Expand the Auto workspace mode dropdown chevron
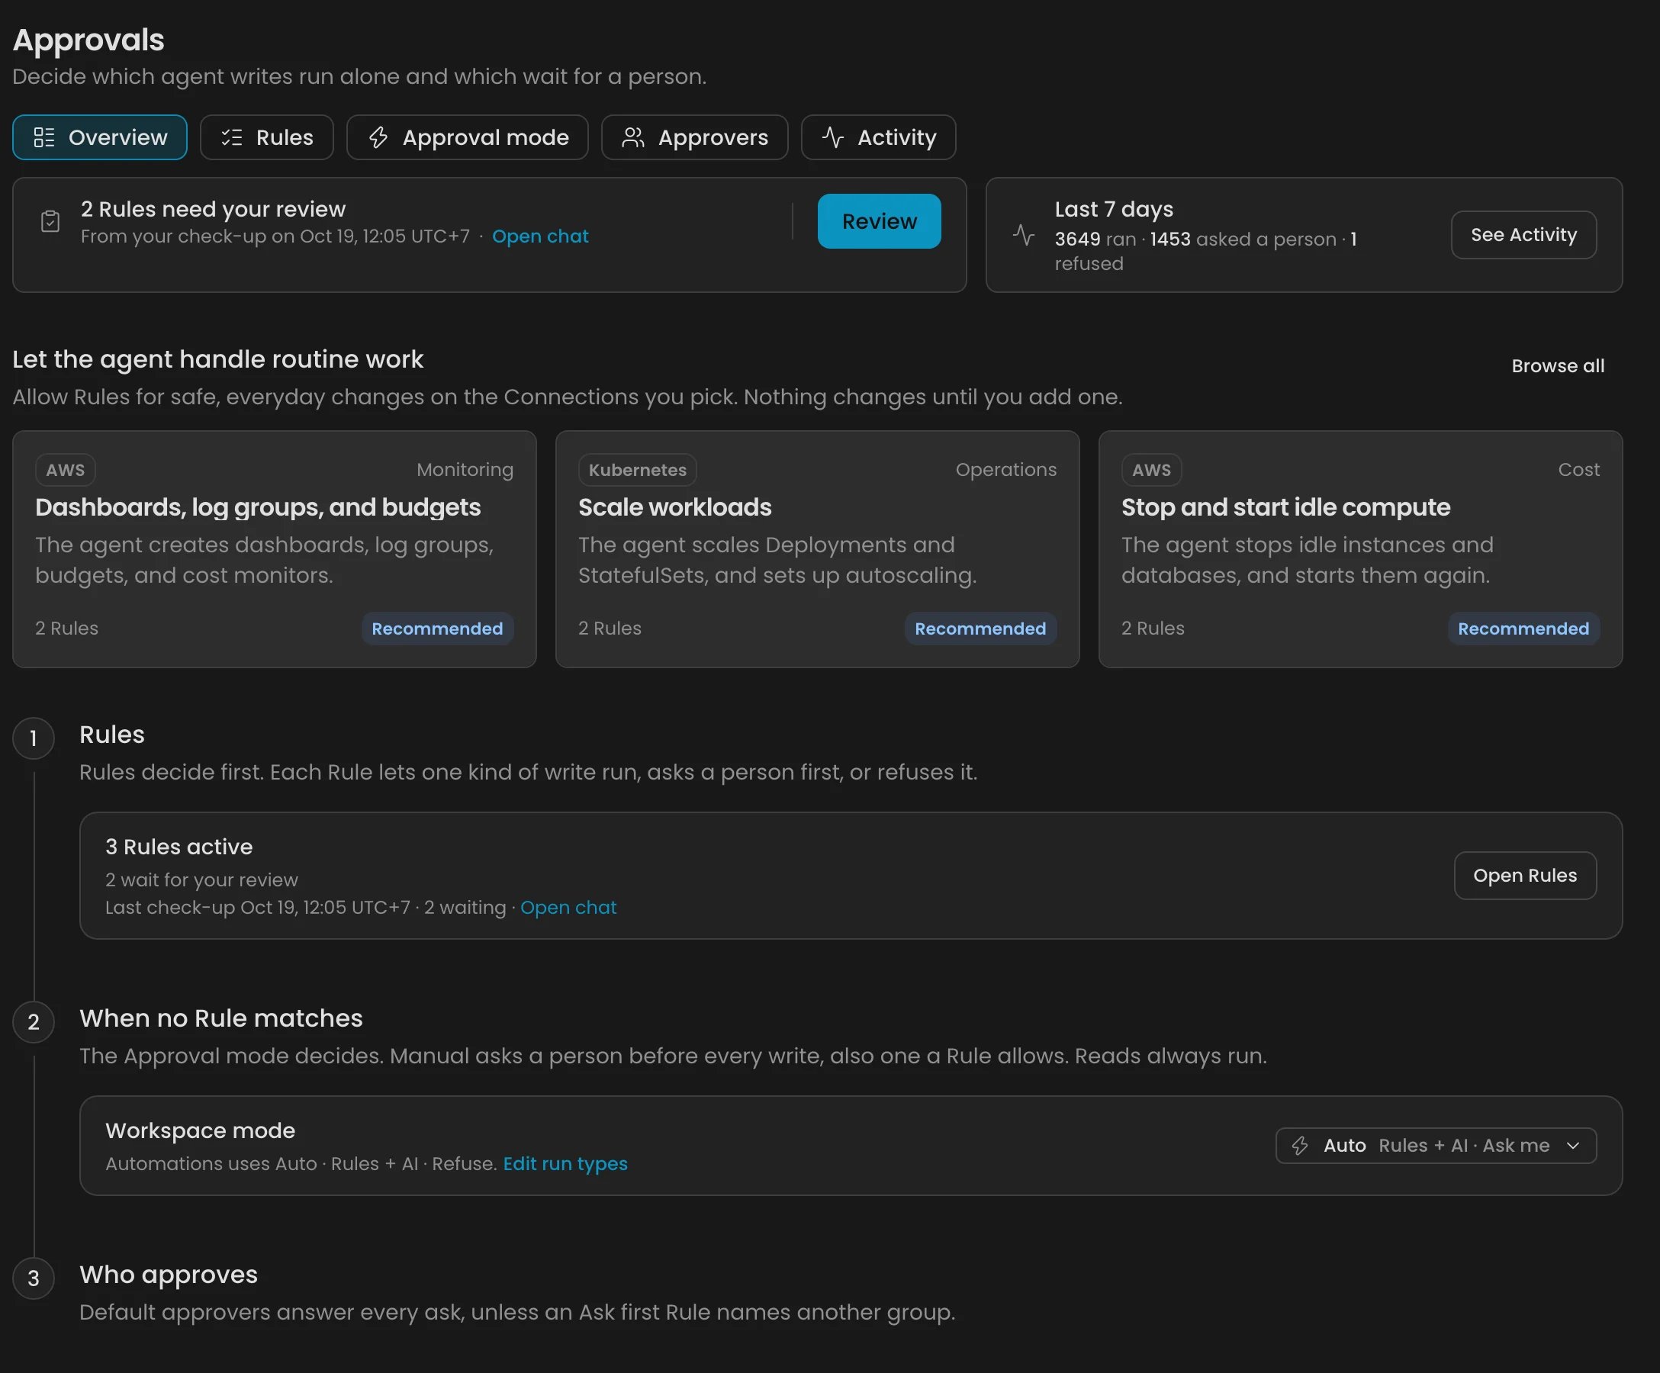The height and width of the screenshot is (1373, 1660). click(1573, 1146)
